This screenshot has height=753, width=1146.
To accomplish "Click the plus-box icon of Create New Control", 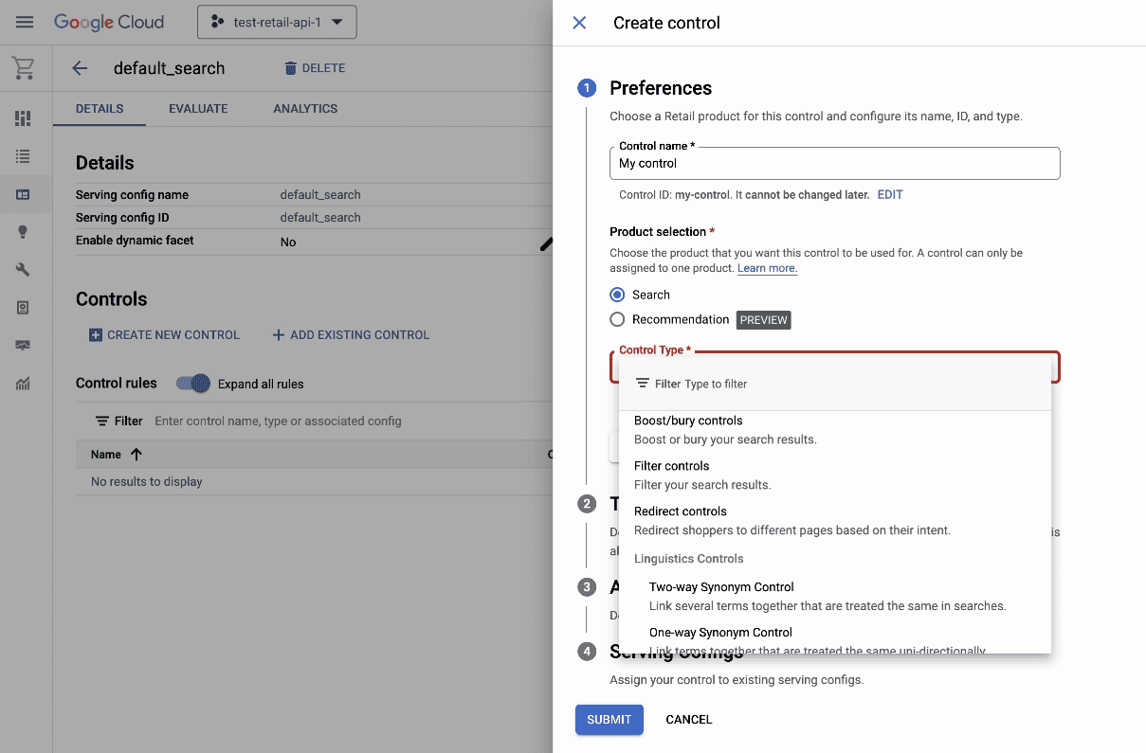I will click(95, 334).
